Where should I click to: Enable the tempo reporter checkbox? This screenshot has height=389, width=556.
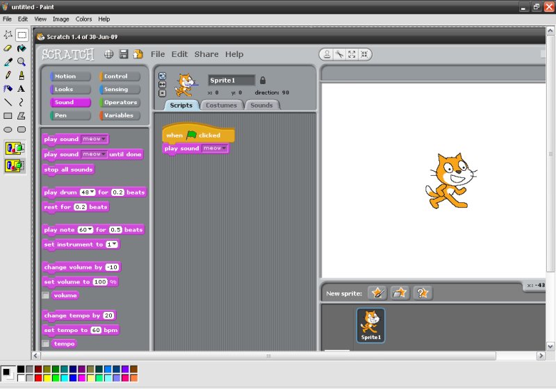click(x=45, y=343)
